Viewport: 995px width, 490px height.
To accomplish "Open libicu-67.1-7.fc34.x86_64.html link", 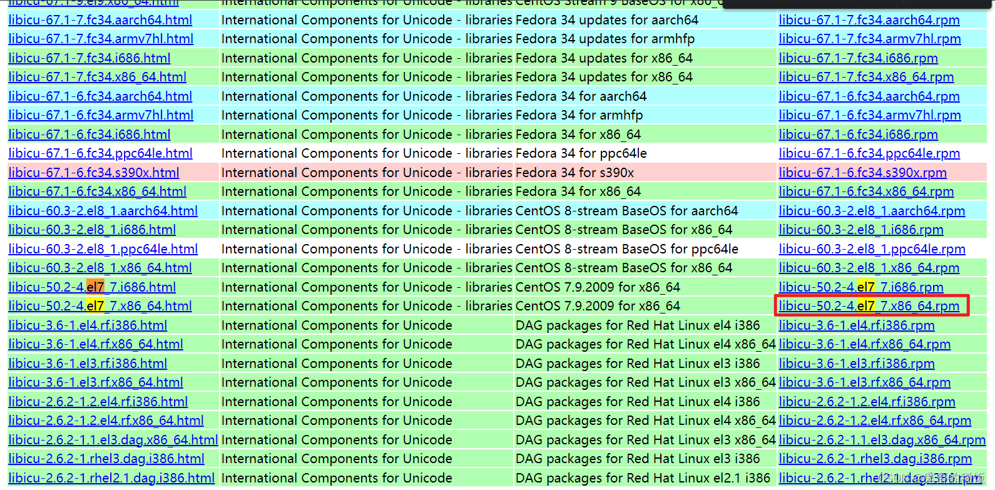I will 97,77.
